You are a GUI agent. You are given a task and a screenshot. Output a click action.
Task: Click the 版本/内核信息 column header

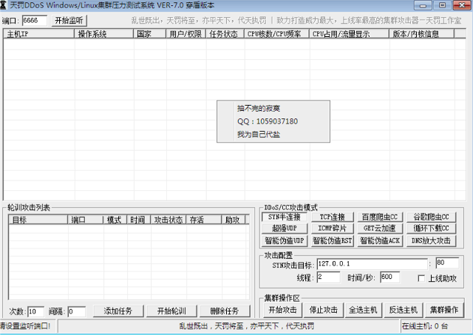pos(422,34)
